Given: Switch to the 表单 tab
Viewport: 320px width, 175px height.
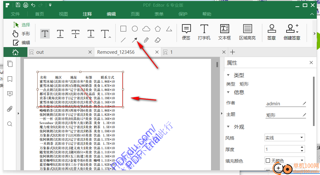Looking at the screenshot, I should [159, 14].
